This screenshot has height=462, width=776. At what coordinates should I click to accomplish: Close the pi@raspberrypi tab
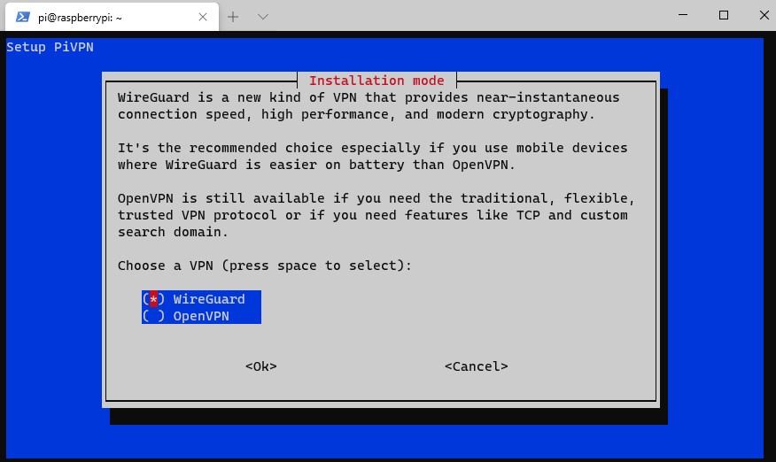point(202,17)
